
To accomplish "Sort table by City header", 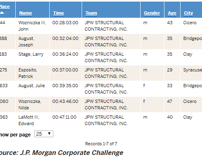I will point(189,13).
